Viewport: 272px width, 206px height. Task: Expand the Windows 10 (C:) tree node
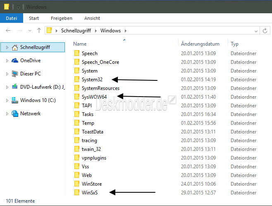click(7, 100)
